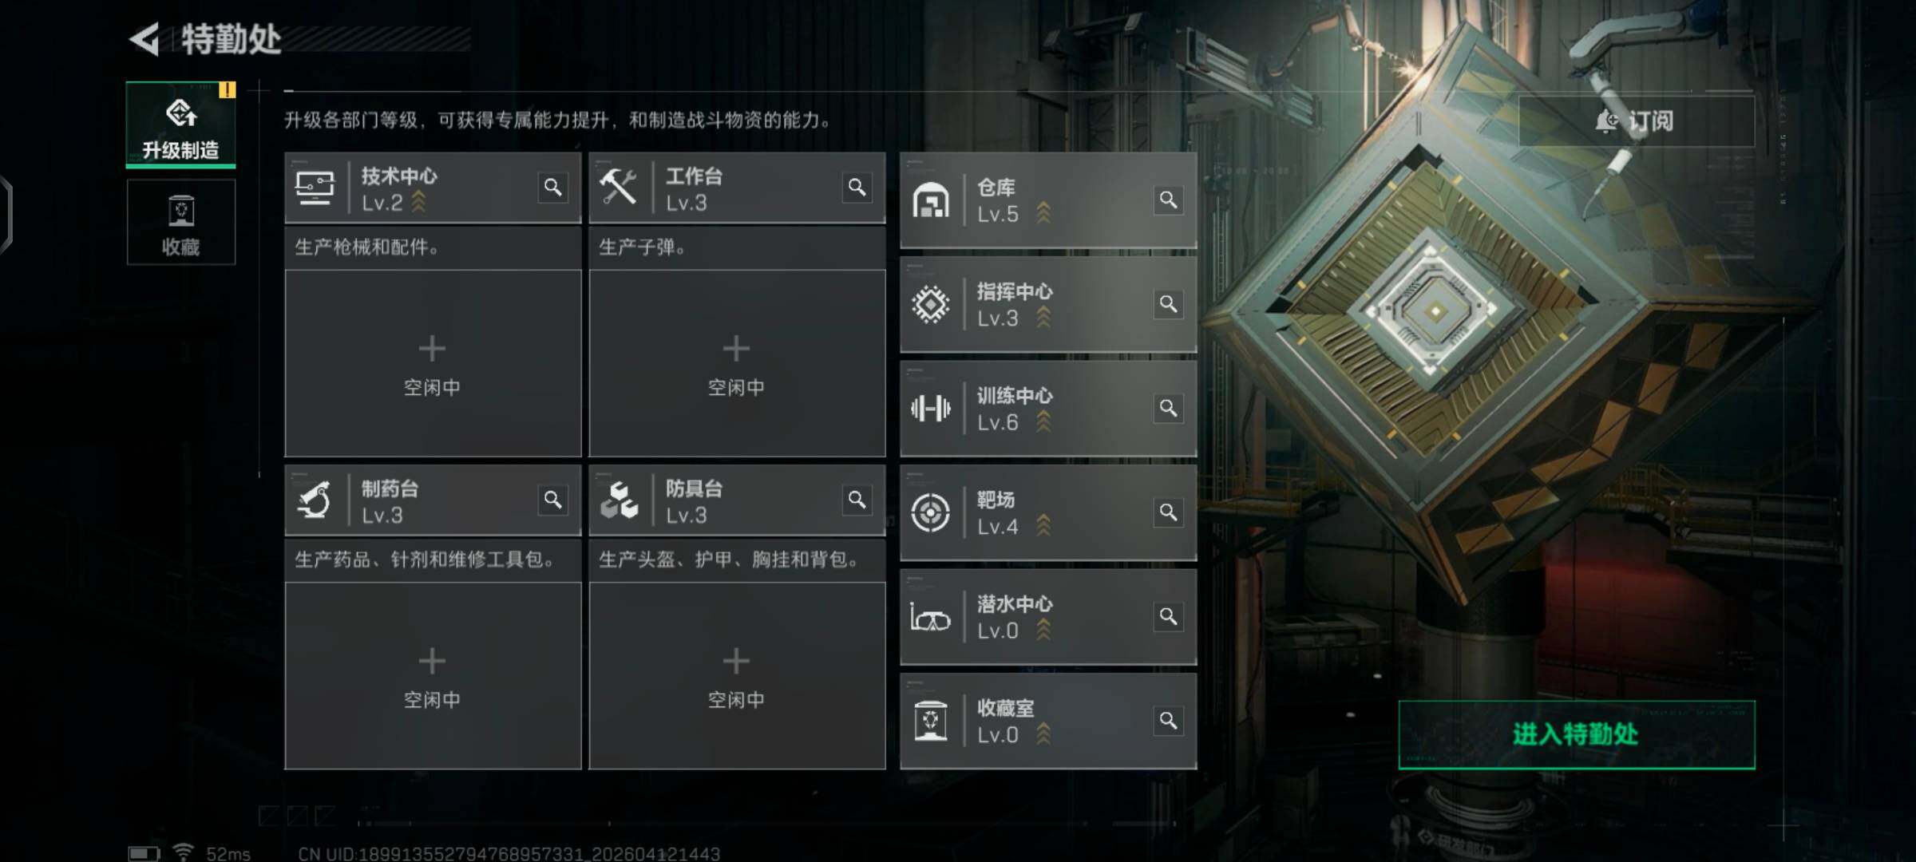Open magnifier details for 仓库
Image resolution: width=1916 pixels, height=862 pixels.
1168,200
